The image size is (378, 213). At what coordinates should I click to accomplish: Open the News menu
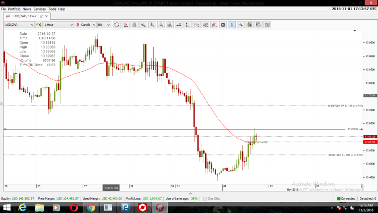click(27, 9)
